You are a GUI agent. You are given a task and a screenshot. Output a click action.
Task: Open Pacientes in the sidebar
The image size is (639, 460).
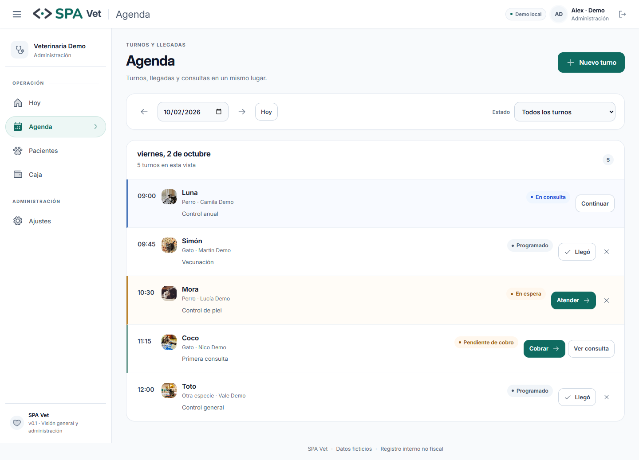(x=55, y=151)
